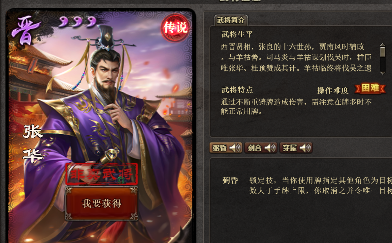Click the biography scrollbar down arrow
The width and height of the screenshot is (392, 243).
[382, 73]
